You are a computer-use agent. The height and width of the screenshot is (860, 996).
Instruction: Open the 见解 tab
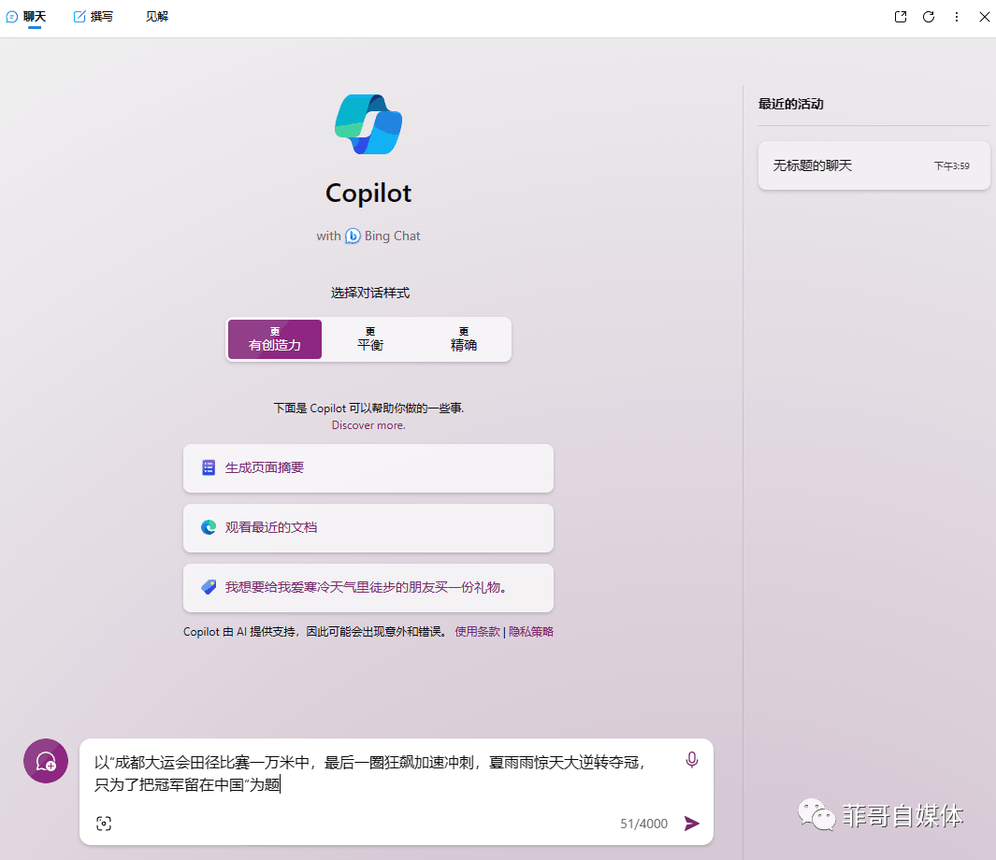point(157,17)
